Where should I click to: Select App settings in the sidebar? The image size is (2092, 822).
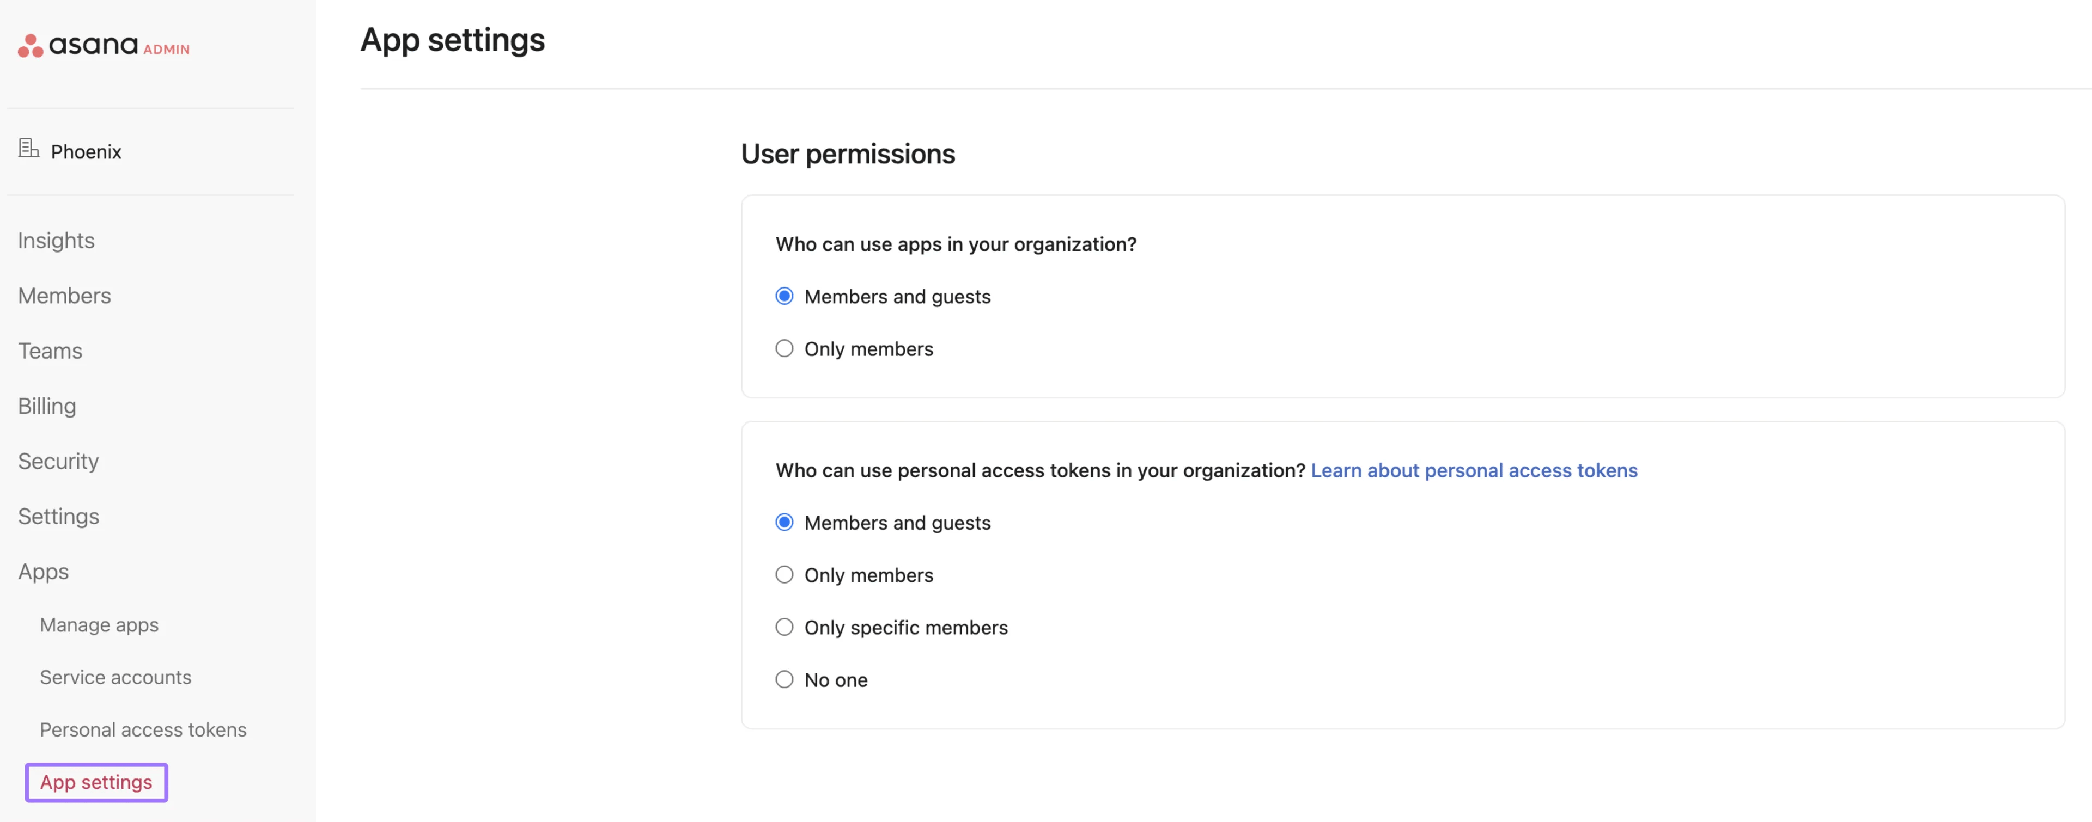(x=96, y=781)
